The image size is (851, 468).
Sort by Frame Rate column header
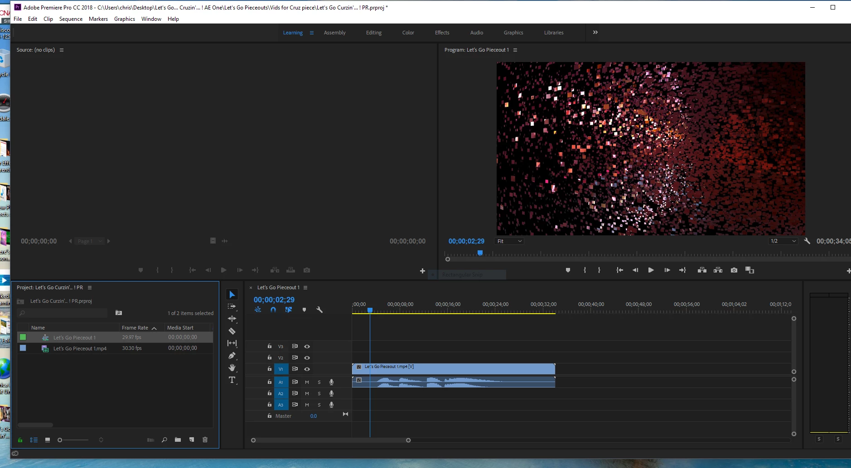(135, 328)
